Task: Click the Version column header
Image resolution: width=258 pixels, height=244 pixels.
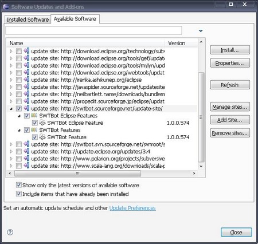Action: (x=181, y=43)
